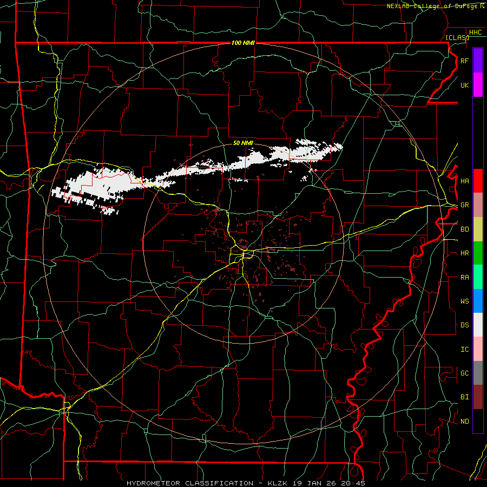Click the GC legend label

click(464, 373)
